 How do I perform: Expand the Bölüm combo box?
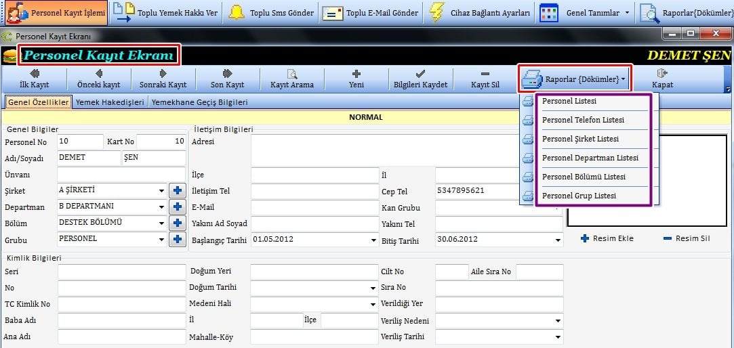(x=161, y=223)
